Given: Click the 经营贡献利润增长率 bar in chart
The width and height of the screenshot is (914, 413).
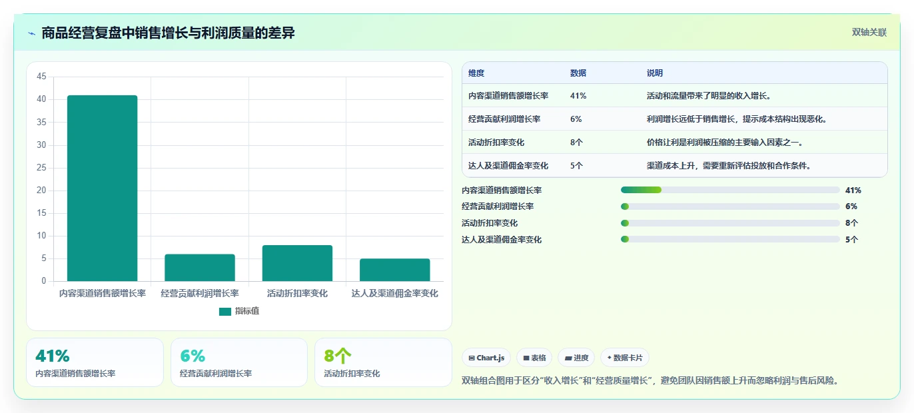Looking at the screenshot, I should [x=200, y=268].
